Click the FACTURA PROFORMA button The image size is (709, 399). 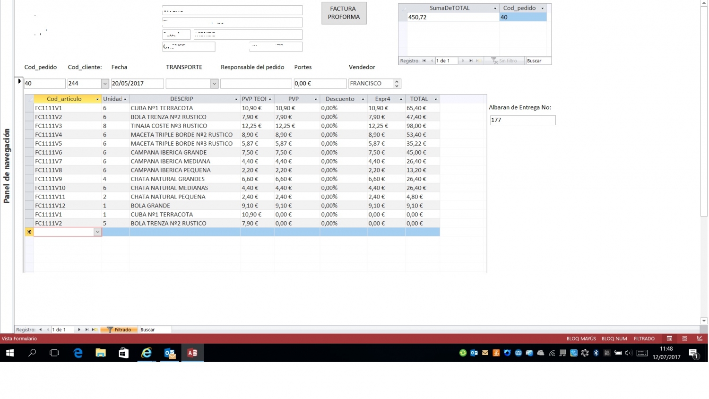[344, 13]
